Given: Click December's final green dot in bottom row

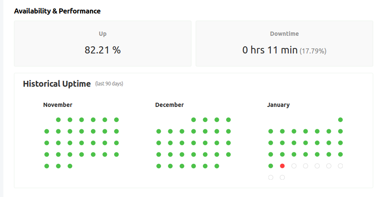Looking at the screenshot, I should pos(217,166).
